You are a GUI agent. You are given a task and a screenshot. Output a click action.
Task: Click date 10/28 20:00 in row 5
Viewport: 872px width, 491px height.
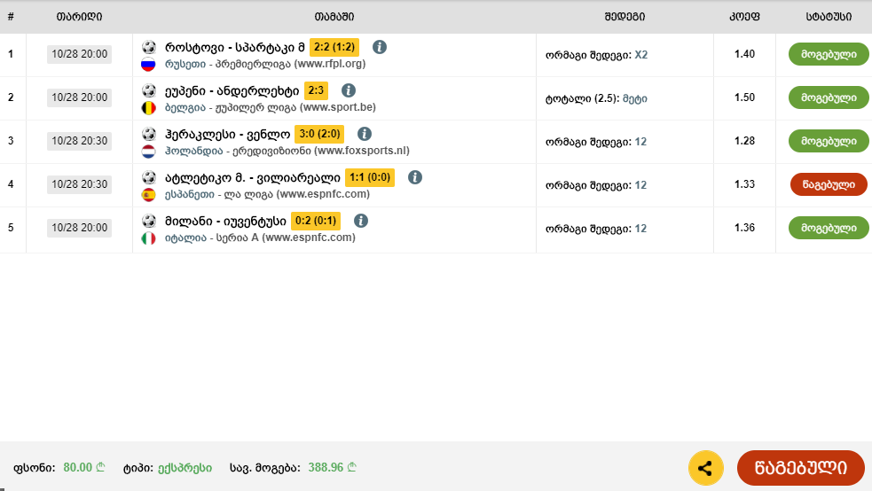[x=80, y=228]
